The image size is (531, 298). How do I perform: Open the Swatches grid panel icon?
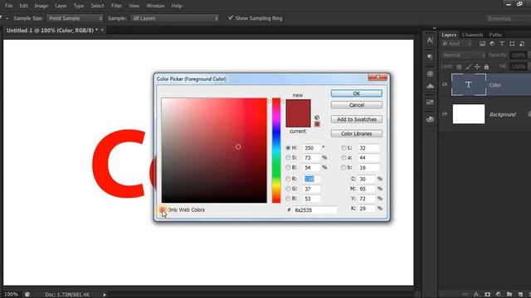point(430,102)
